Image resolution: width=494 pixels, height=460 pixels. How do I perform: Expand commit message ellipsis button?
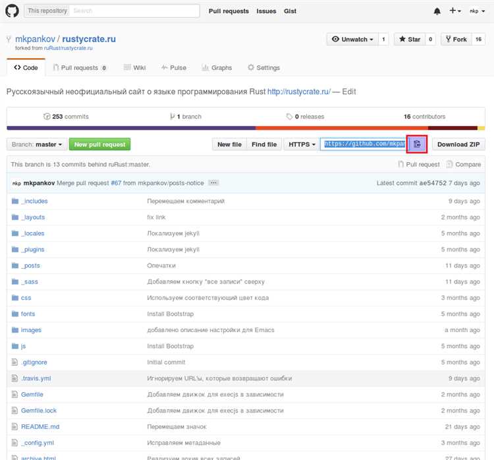click(213, 183)
